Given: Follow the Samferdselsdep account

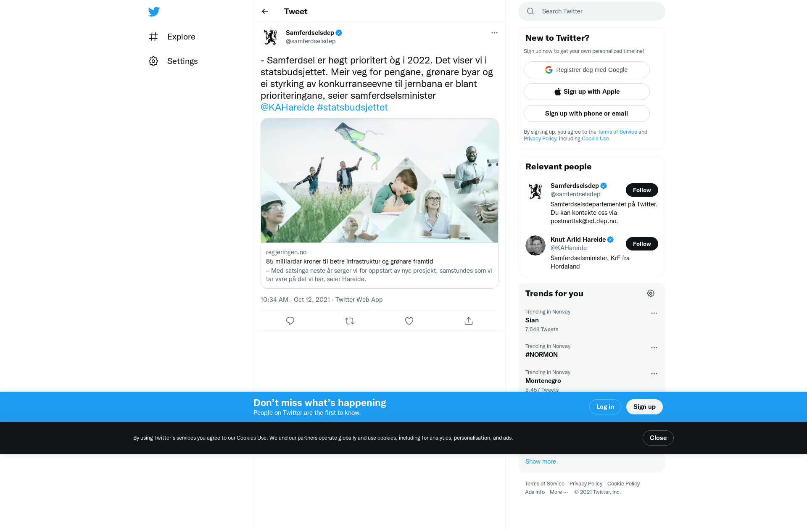Looking at the screenshot, I should 642,190.
